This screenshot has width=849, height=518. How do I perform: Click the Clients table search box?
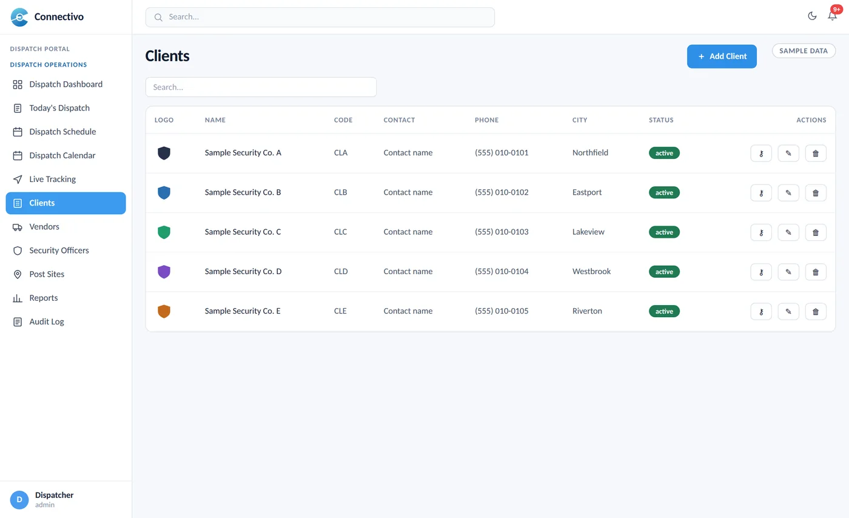[261, 87]
